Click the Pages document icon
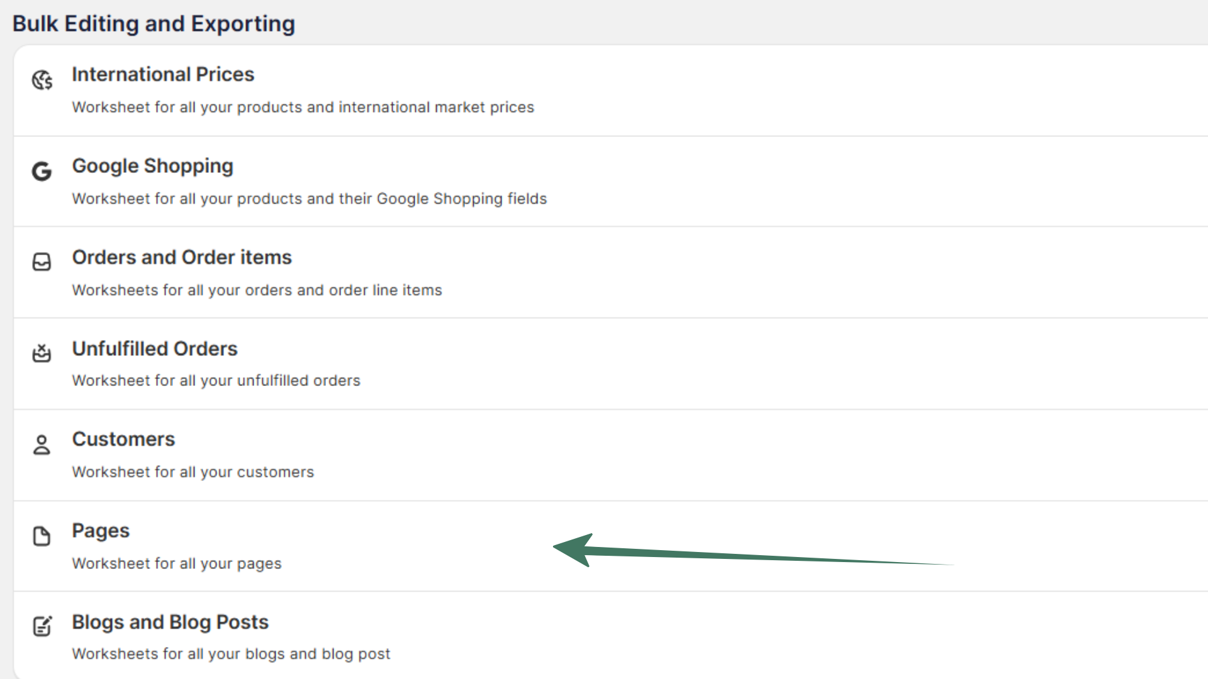The image size is (1208, 679). click(x=42, y=536)
